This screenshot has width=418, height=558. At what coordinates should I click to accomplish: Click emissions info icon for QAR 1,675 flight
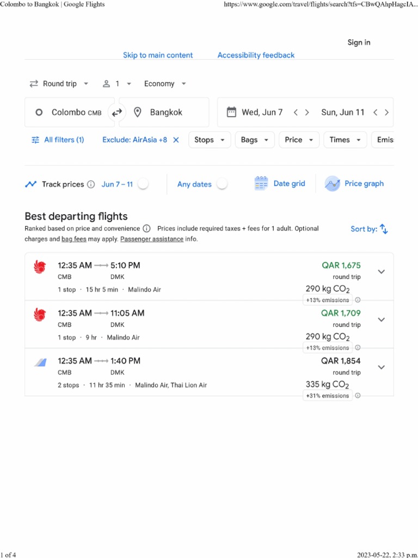point(358,300)
